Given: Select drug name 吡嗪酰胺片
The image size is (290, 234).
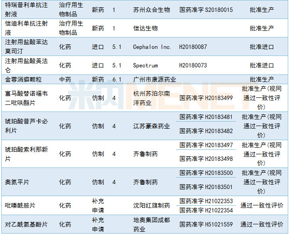Looking at the screenshot, I should click(20, 205).
